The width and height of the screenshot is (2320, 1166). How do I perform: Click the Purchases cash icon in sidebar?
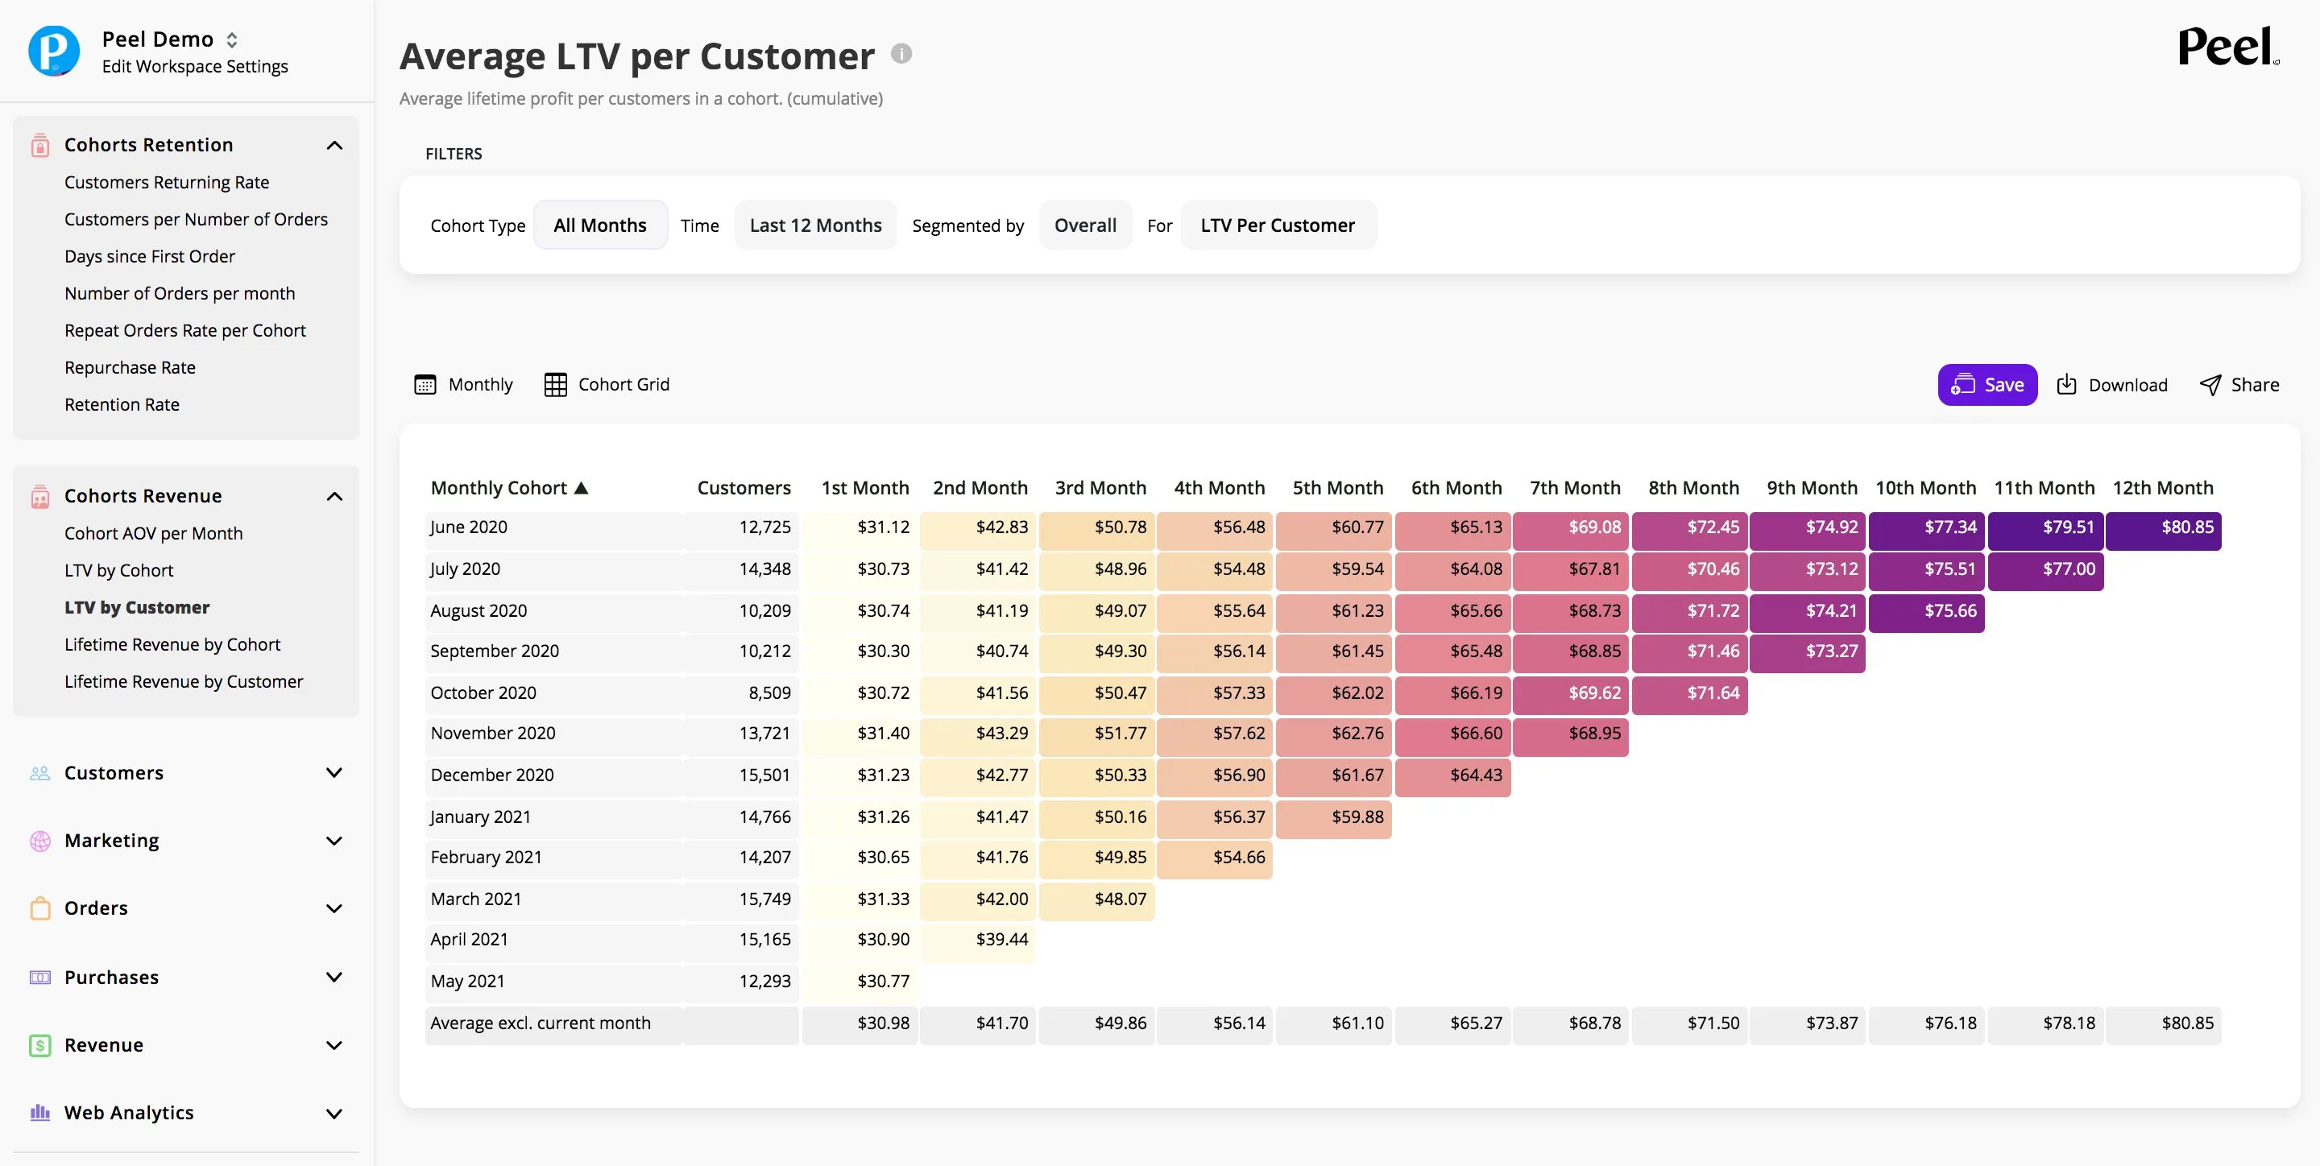coord(39,977)
